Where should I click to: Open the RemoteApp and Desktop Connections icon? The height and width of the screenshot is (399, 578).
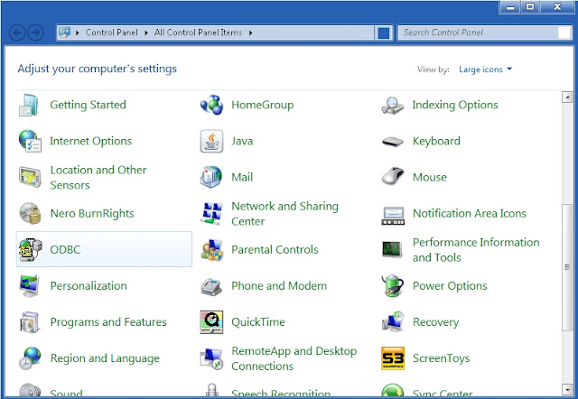click(211, 358)
